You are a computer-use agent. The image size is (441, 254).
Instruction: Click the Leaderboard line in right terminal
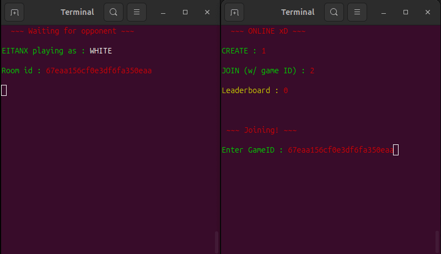pos(255,90)
